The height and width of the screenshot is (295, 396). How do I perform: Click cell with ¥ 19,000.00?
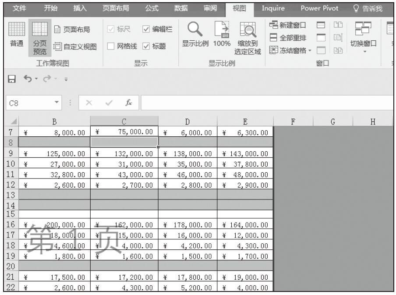pos(245,277)
